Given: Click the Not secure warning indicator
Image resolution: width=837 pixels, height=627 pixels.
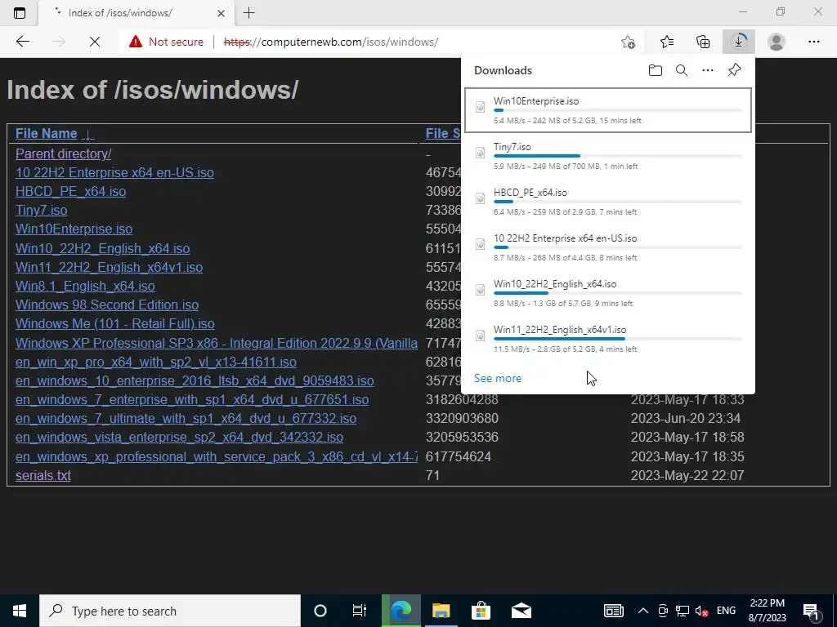Looking at the screenshot, I should point(166,42).
